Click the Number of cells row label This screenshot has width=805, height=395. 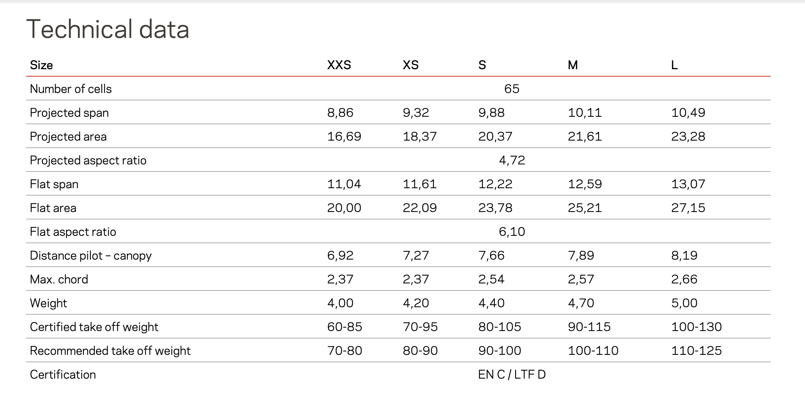[71, 89]
